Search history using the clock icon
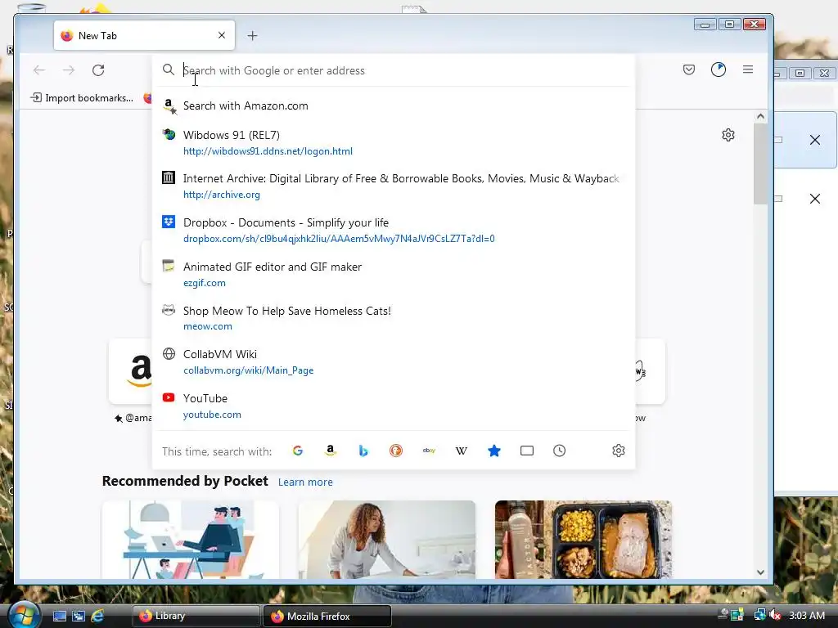Screen dimensions: 838x628 click(560, 451)
